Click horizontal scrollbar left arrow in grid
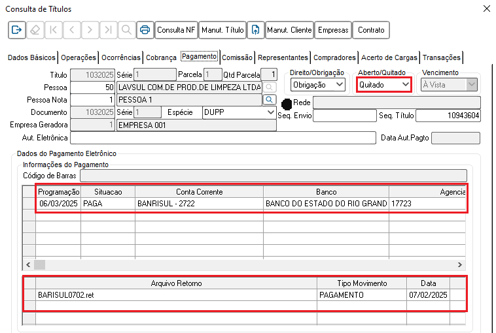The height and width of the screenshot is (333, 496). point(28,264)
